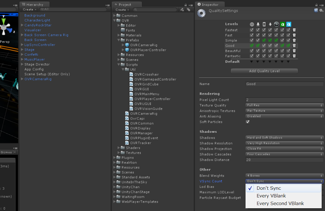
Task: Choose Every Second VBlank option
Action: click(284, 204)
